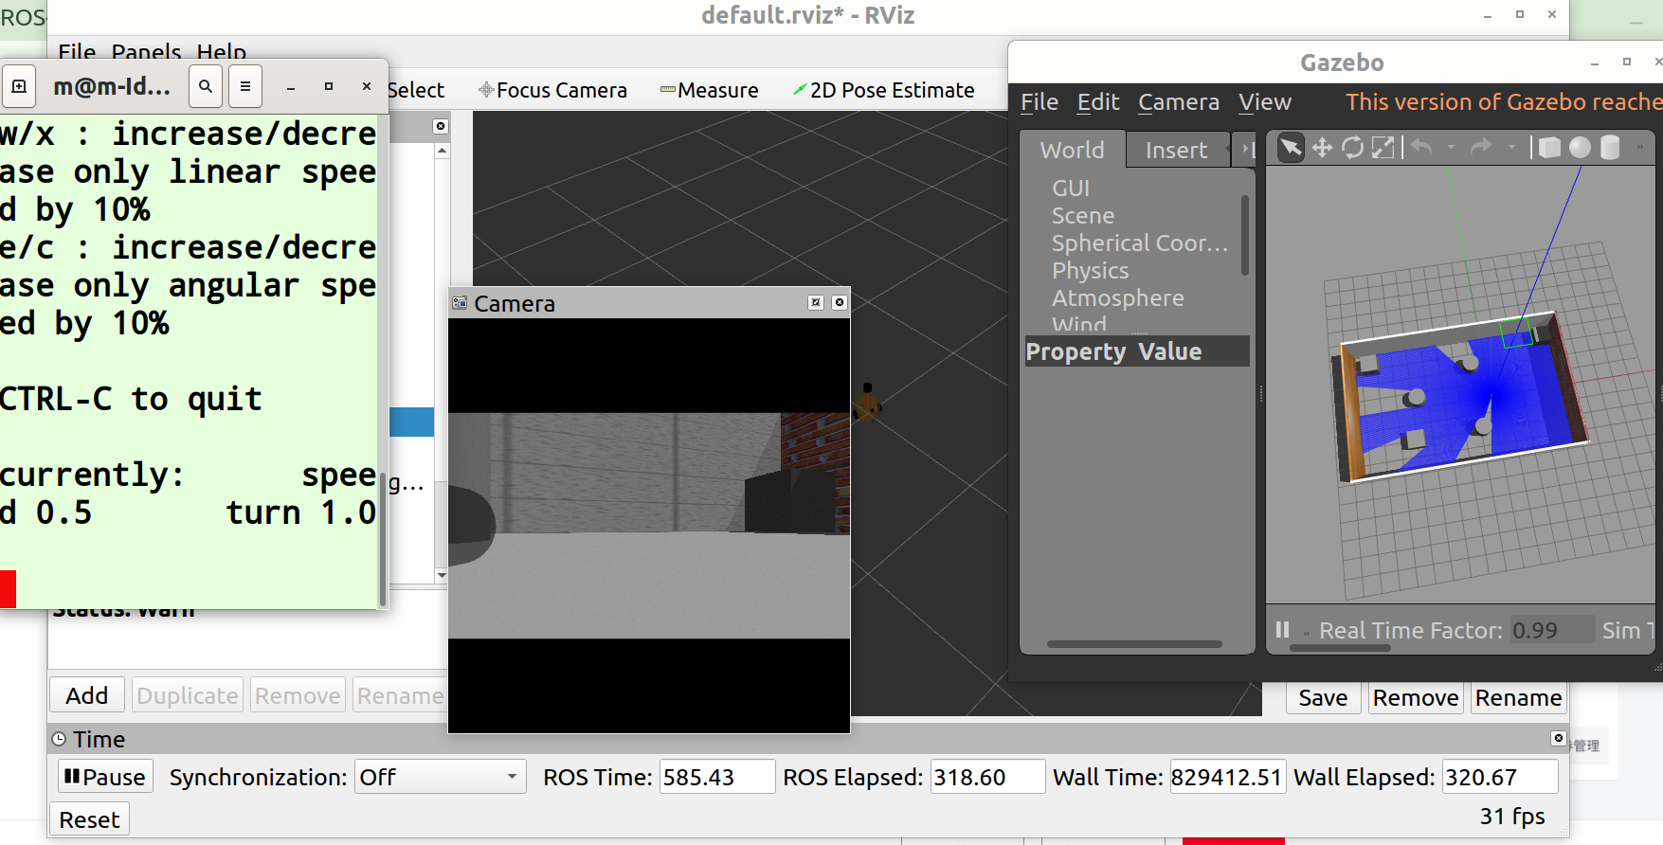Open terminal search
1663x845 pixels.
tap(206, 87)
